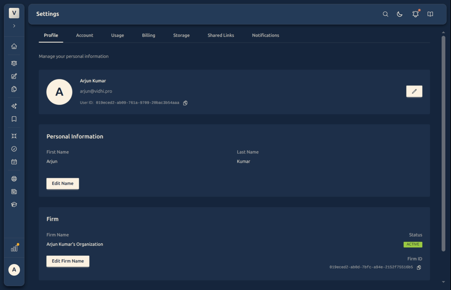
Task: Open the Usage tab
Action: 118,35
